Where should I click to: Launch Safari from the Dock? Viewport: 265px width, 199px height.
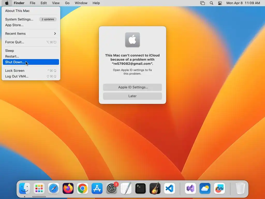[54, 188]
